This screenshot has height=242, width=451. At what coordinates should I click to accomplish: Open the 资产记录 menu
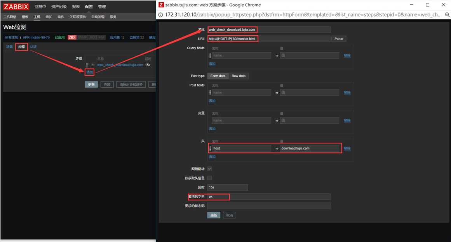59,7
